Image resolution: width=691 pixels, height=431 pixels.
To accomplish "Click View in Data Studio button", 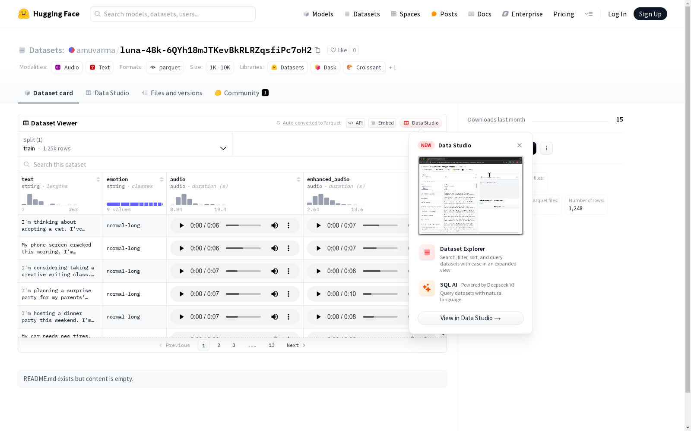I will point(471,318).
